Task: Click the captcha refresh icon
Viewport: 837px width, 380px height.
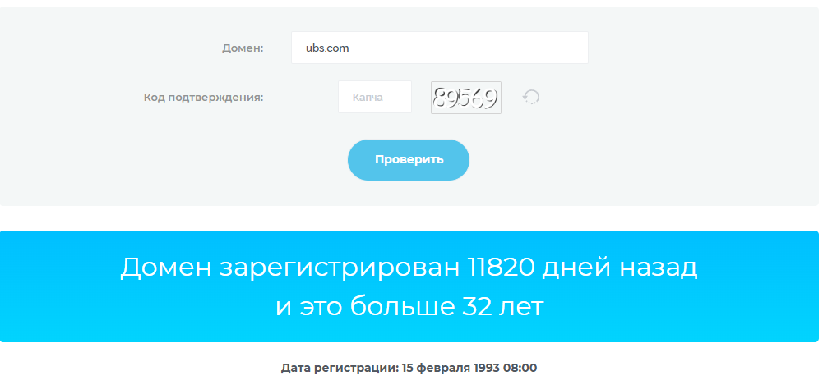Action: [530, 97]
